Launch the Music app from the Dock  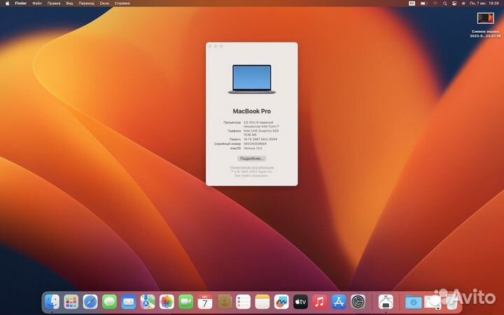pos(319,302)
